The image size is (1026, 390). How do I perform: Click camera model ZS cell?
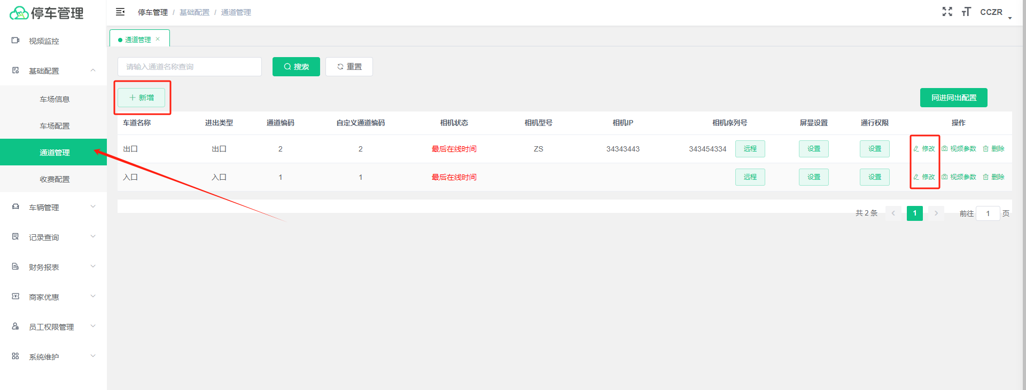[538, 149]
